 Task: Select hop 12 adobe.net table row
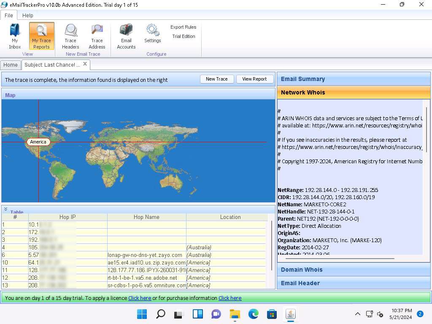point(142,278)
